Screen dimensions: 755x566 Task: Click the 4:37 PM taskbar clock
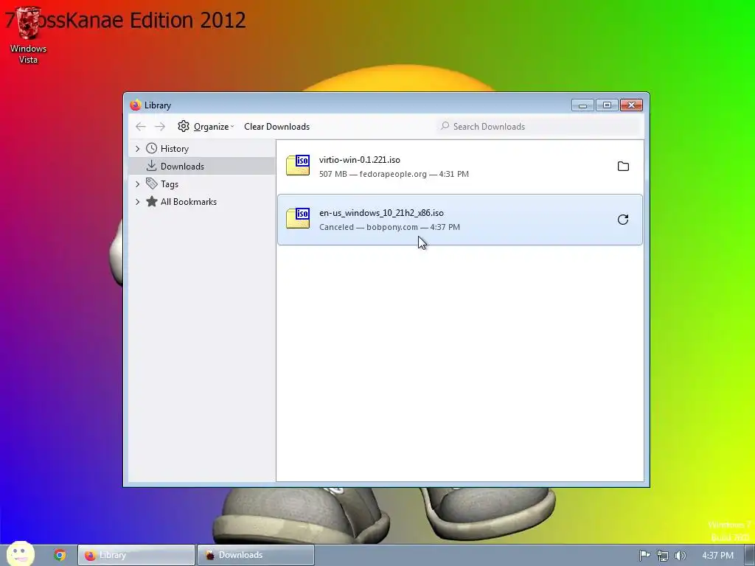(x=717, y=556)
